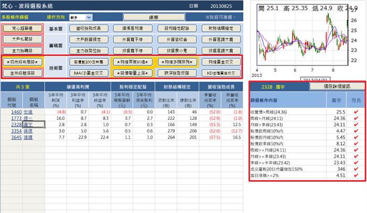Click the 跌深強勢反彈 button
The image size is (367, 213).
177,73
